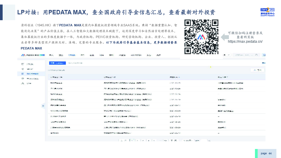Image resolution: width=281 pixels, height=158 pixels.
Task: Select page 1 in the pagination bar
Action: (132, 140)
